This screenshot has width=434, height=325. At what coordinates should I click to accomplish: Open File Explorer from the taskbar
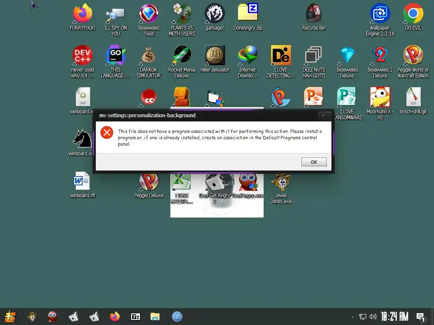point(155,317)
